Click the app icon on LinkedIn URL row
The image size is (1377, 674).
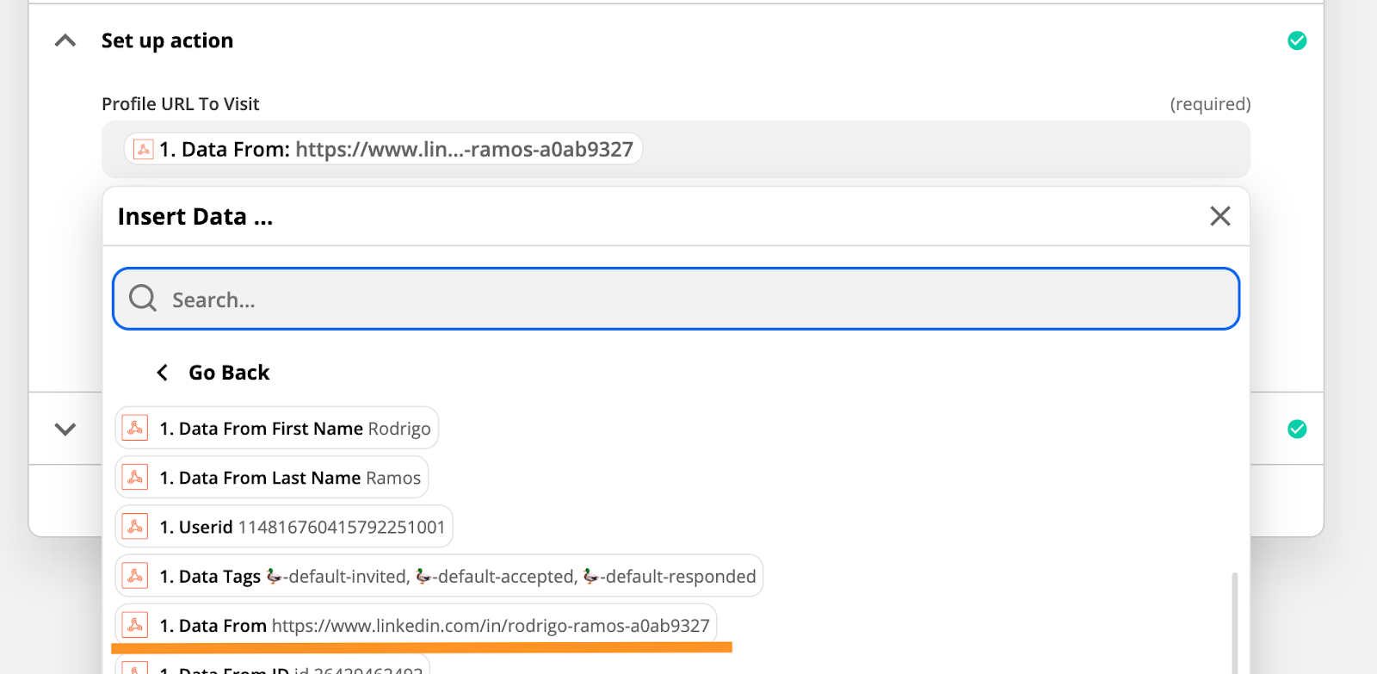tap(135, 625)
